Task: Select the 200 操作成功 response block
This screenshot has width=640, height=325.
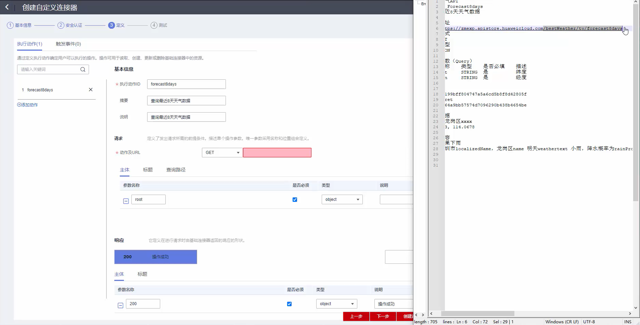Action: click(x=156, y=257)
